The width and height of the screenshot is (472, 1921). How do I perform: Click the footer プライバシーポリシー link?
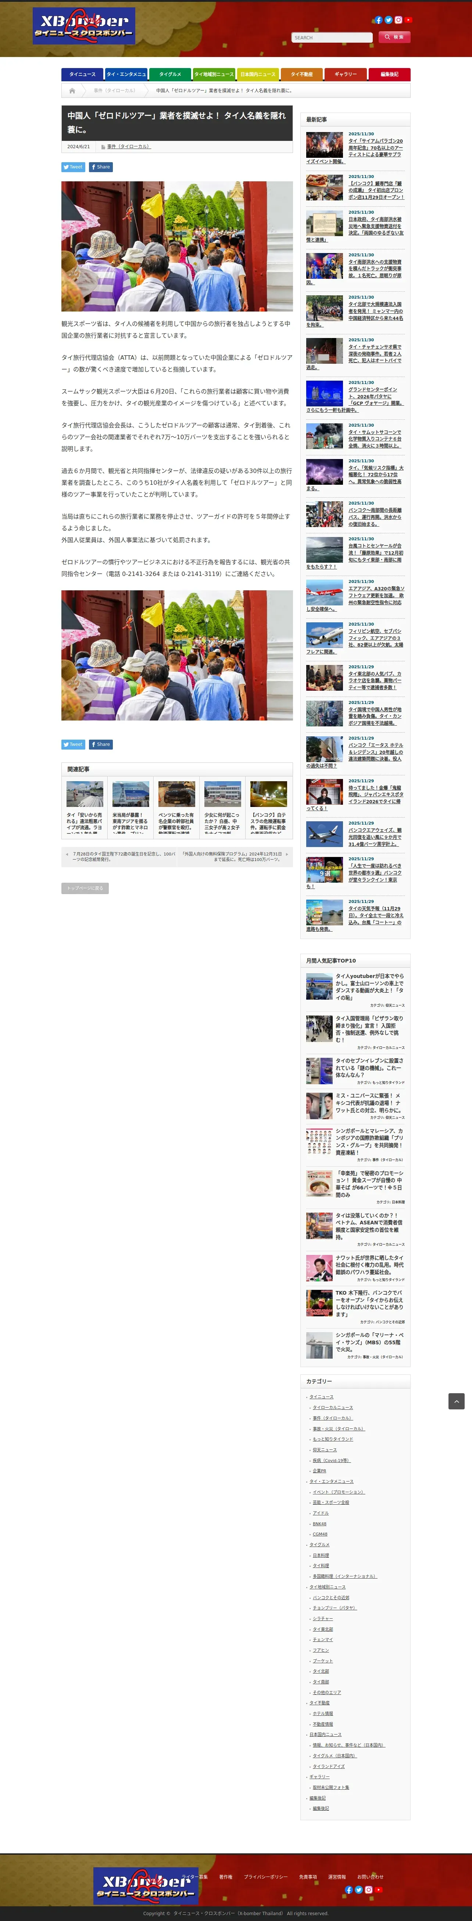(x=265, y=1876)
